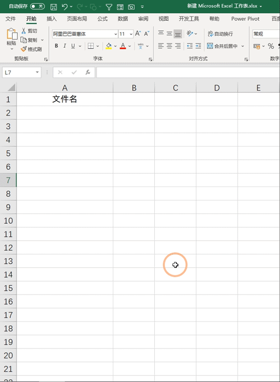
Task: Open the number format (常规) dropdown
Action: pyautogui.click(x=266, y=34)
